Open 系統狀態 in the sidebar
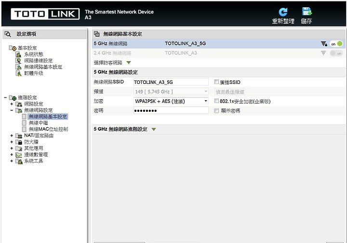Viewport: 347px width, 243px height. tap(34, 54)
